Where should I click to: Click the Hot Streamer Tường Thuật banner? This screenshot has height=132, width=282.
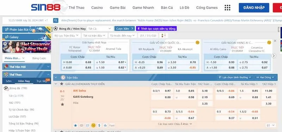click(x=27, y=47)
